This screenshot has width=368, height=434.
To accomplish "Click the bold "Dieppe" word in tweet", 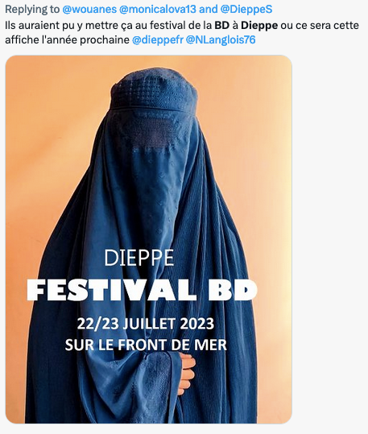I will point(259,25).
